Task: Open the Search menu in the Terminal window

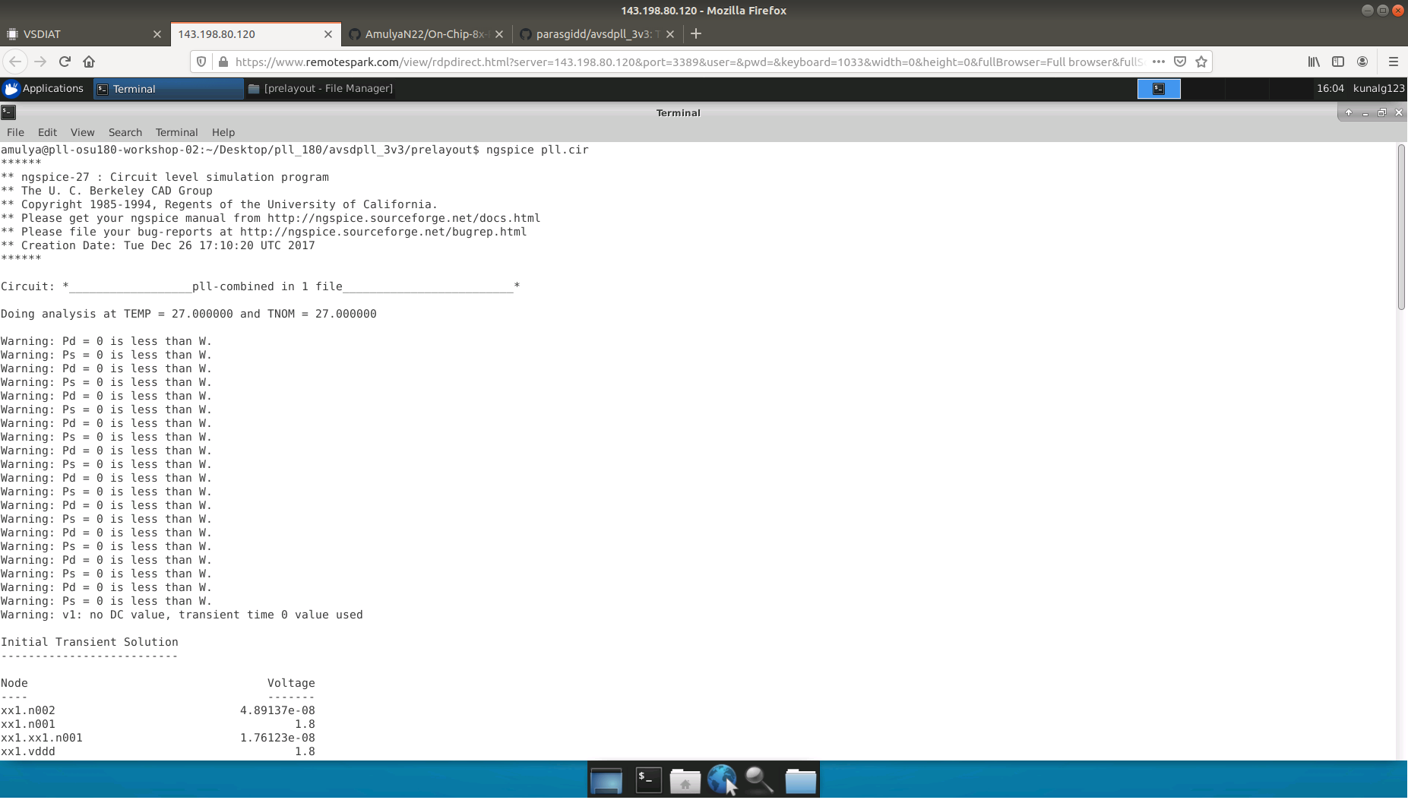Action: (x=125, y=132)
